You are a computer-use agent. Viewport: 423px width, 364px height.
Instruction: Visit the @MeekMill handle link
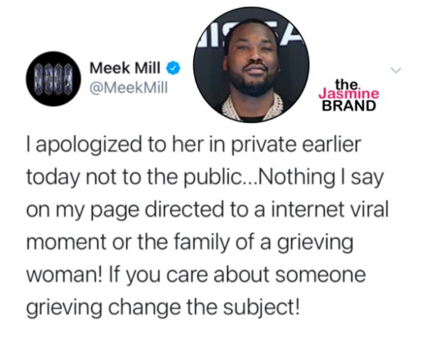point(129,88)
